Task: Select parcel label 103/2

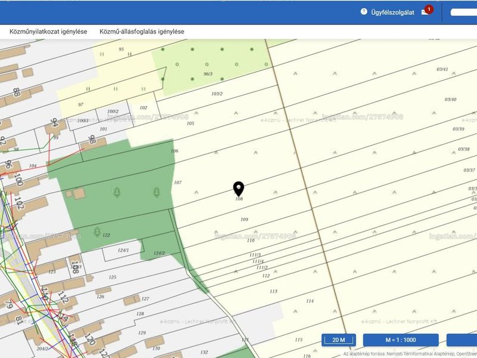Action: pyautogui.click(x=217, y=94)
